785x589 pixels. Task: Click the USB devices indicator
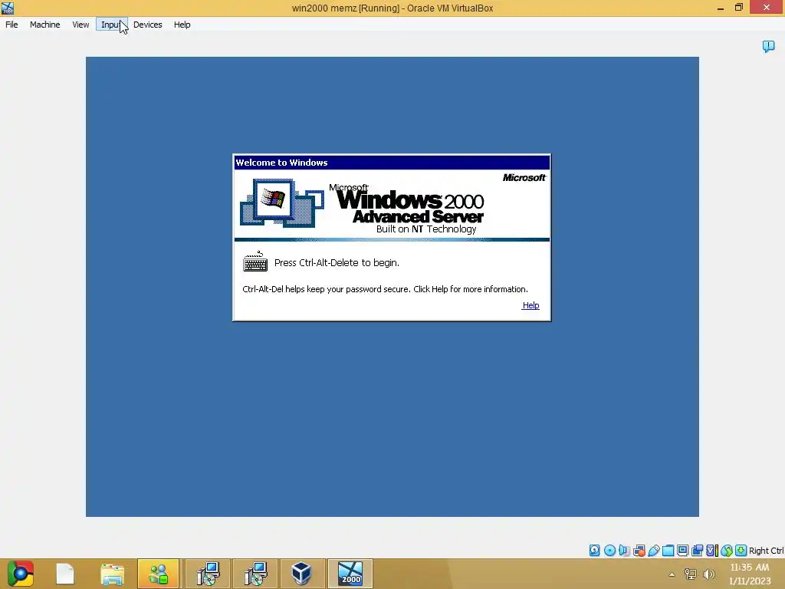[653, 551]
